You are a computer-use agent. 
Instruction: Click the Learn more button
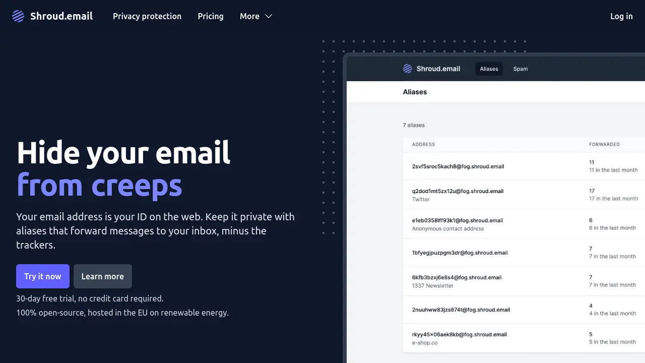(x=102, y=276)
